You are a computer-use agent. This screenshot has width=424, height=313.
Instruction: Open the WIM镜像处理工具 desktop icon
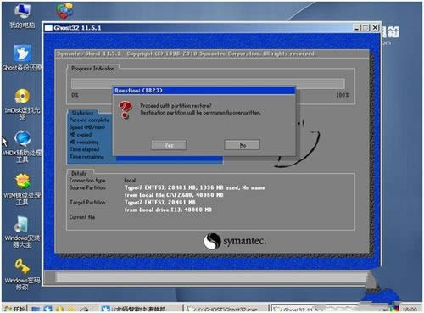[22, 189]
